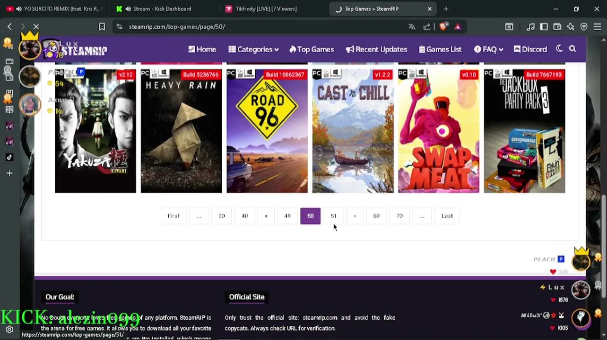Open the Leo AI sparkle icon
The image size is (607, 340).
571,27
